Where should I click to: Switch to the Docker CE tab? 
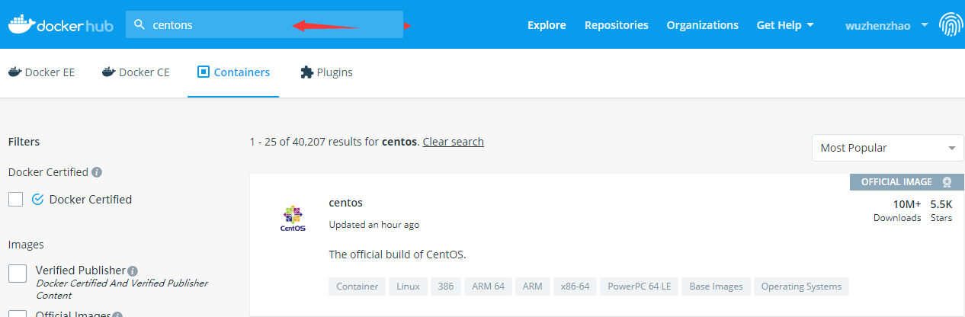click(136, 72)
